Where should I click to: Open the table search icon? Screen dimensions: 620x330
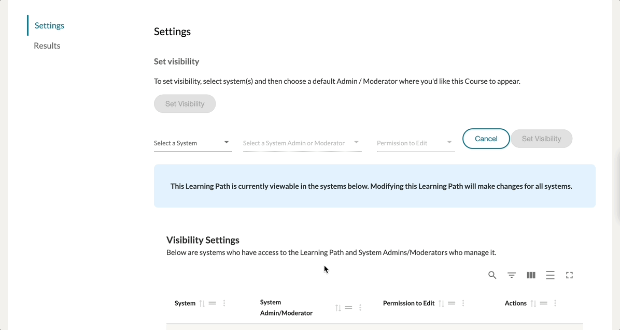492,275
